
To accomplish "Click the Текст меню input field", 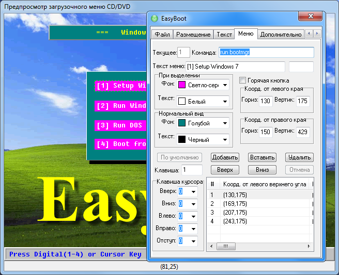I will pyautogui.click(x=235, y=67).
